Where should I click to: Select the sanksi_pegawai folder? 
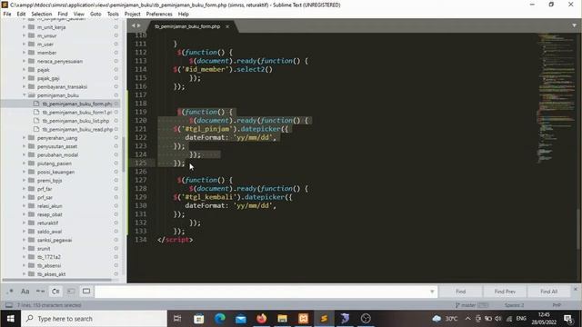coord(55,240)
